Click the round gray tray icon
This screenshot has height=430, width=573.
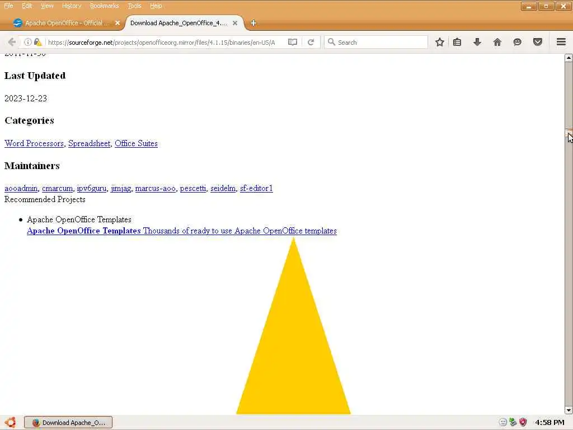click(x=503, y=422)
